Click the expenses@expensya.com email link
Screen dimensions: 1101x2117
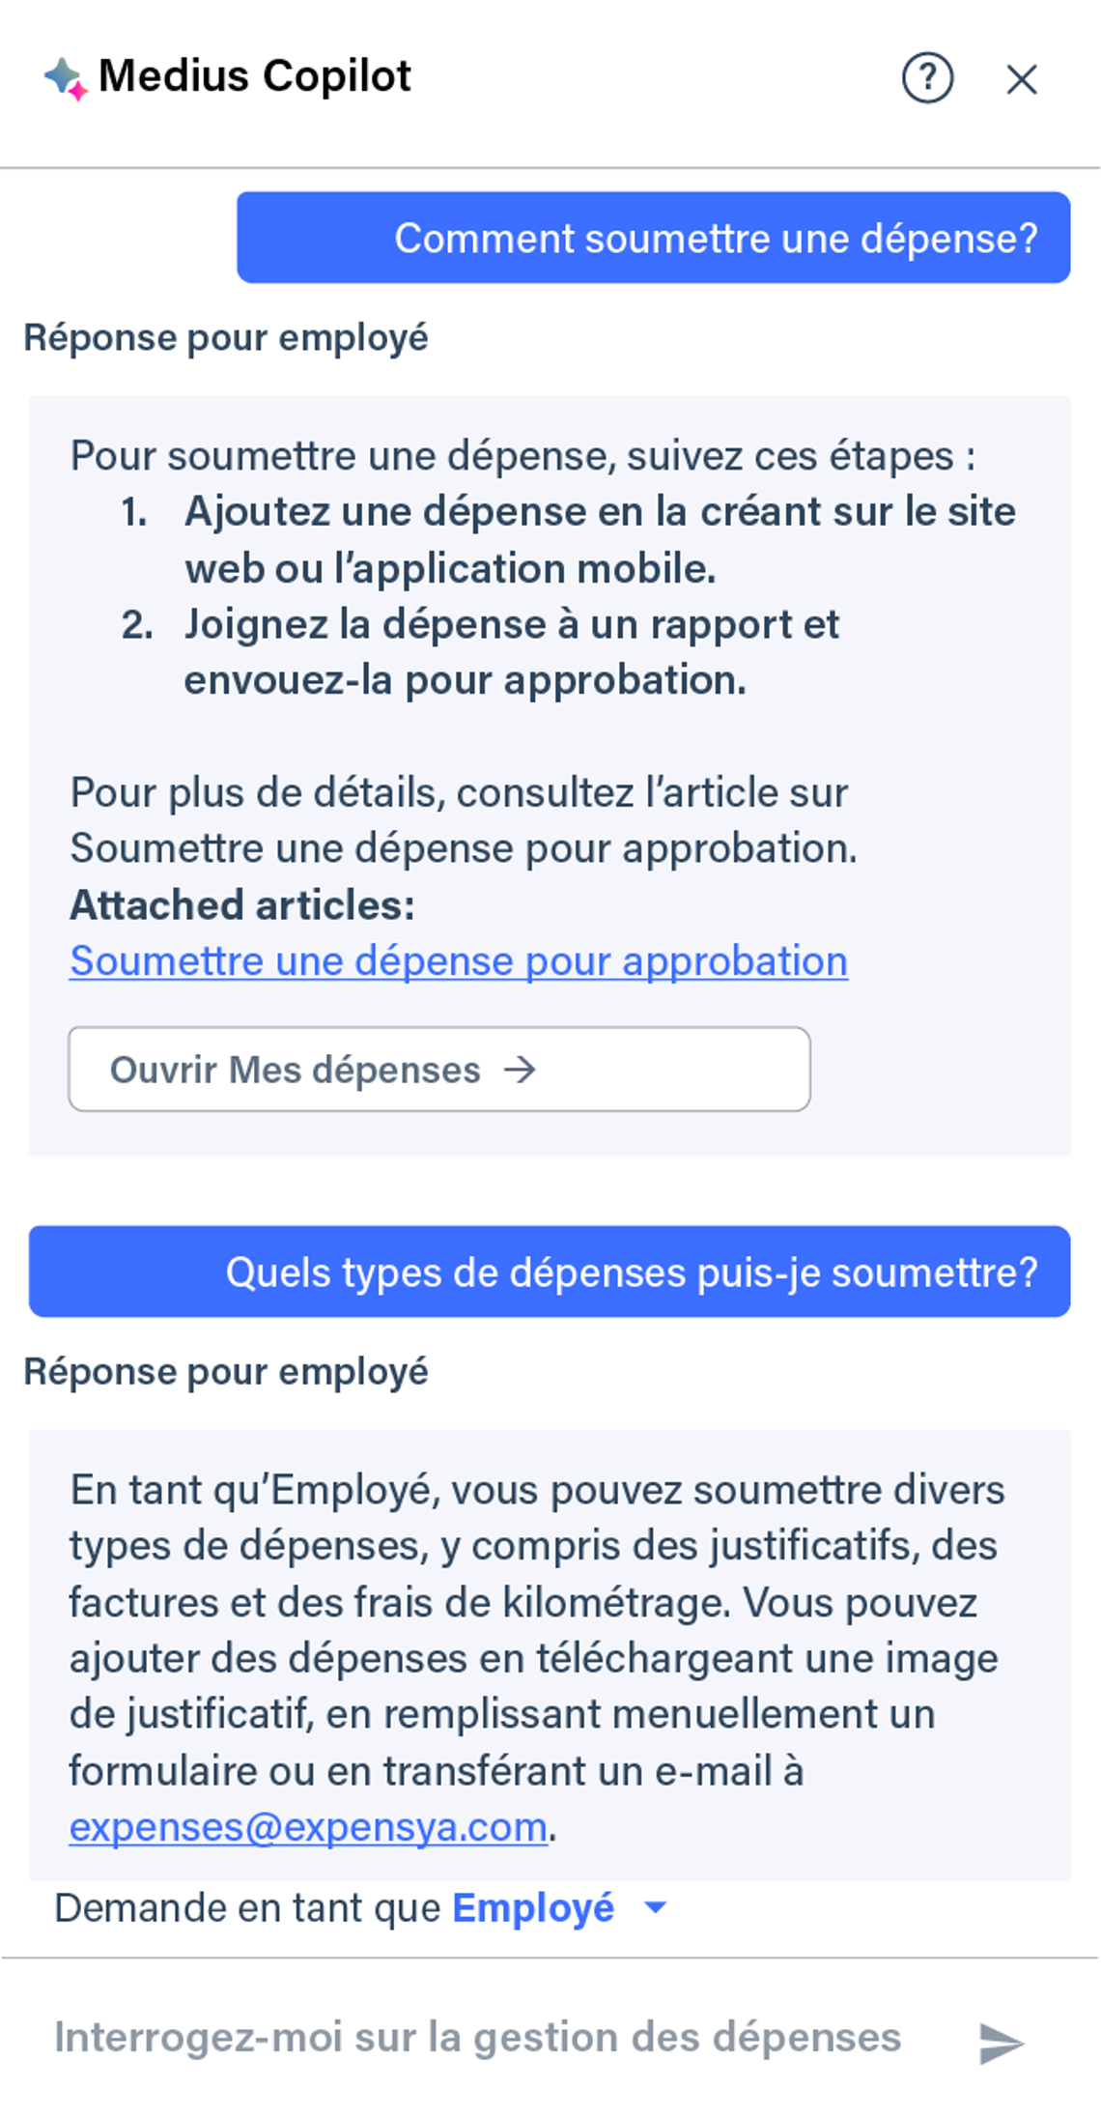coord(308,1827)
